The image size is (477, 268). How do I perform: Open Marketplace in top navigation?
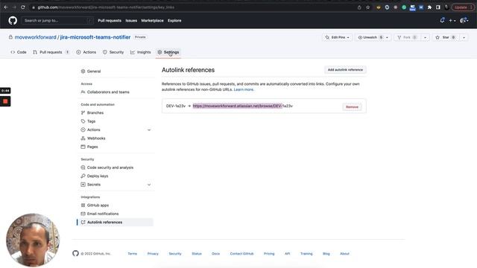click(x=152, y=21)
